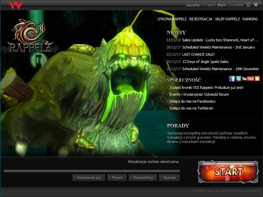
Task: Click the 02/01/18 news date
Action: [174, 40]
